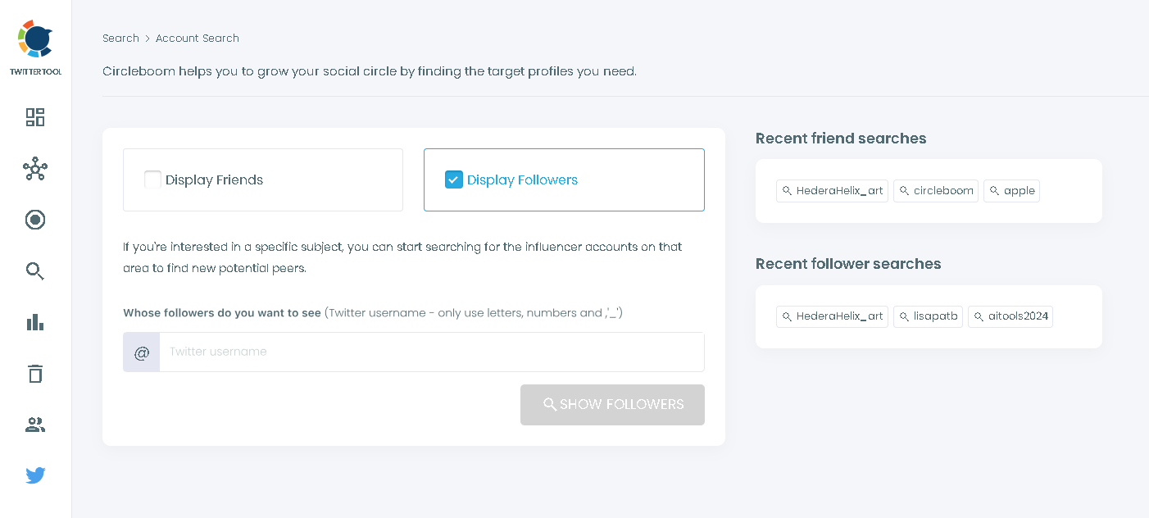Select the users community sidebar icon
Viewport: 1149px width, 518px height.
[x=34, y=424]
